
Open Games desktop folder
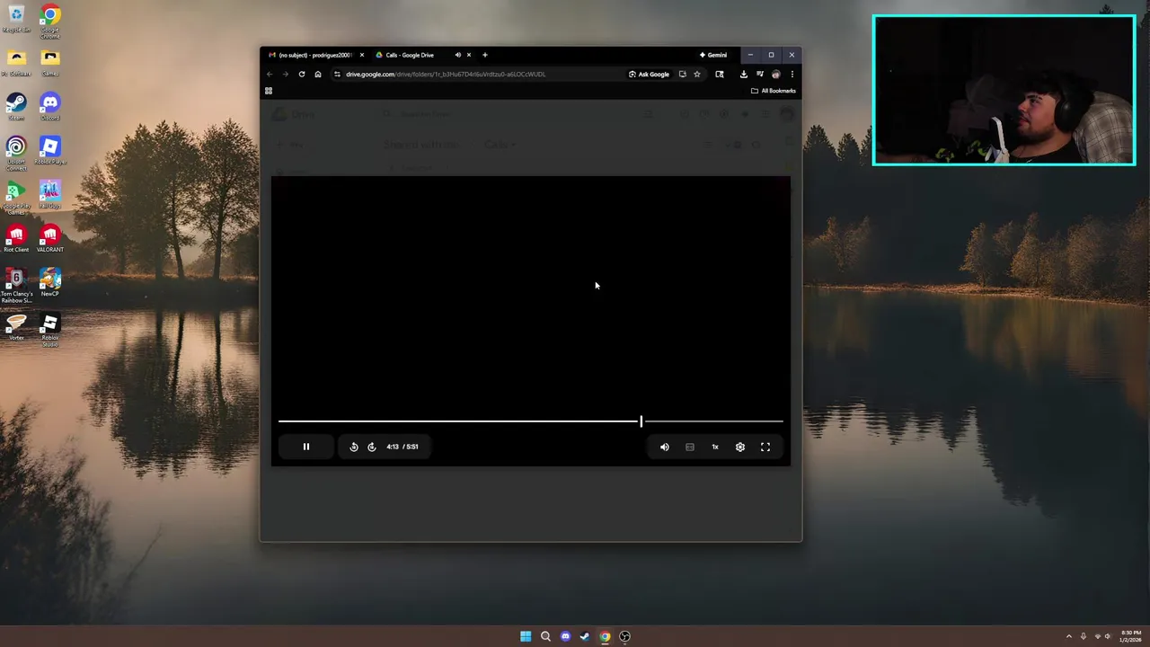point(49,63)
